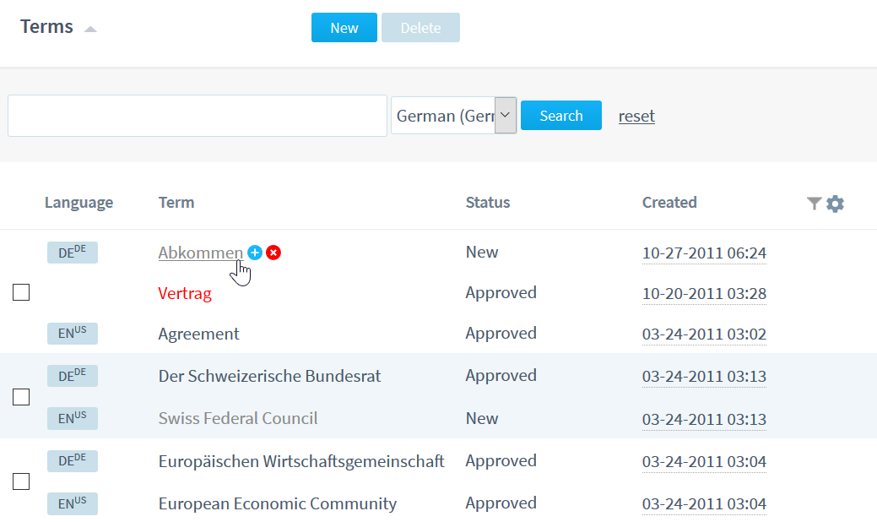The height and width of the screenshot is (522, 877).
Task: Click the Terms section heading
Action: click(47, 27)
